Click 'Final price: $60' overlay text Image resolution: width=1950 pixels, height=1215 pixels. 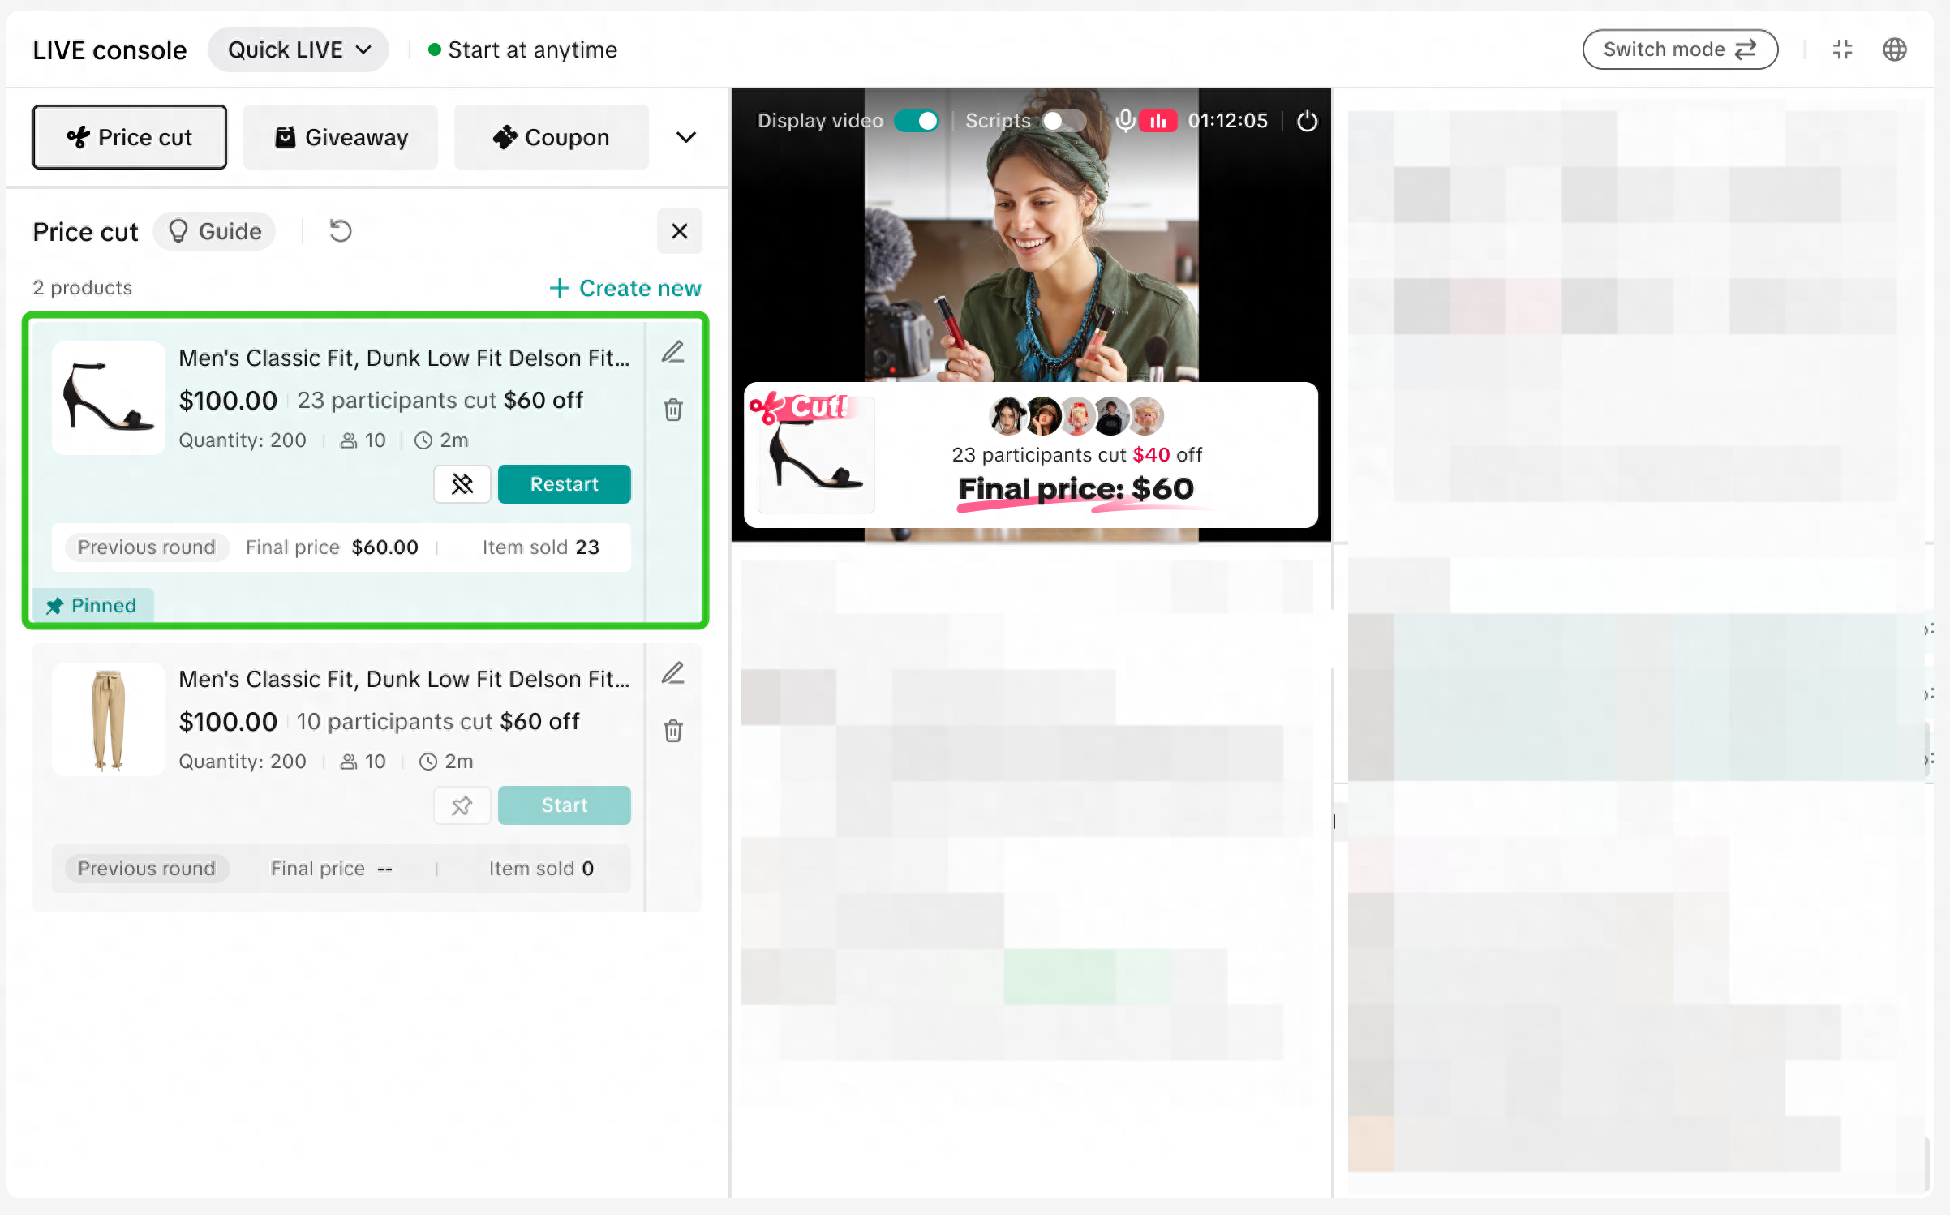coord(1076,490)
